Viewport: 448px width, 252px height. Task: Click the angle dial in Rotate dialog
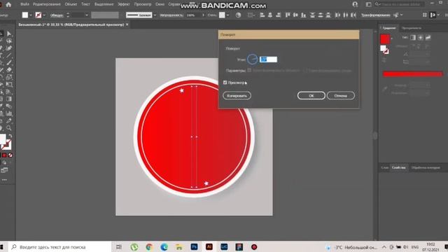[252, 59]
